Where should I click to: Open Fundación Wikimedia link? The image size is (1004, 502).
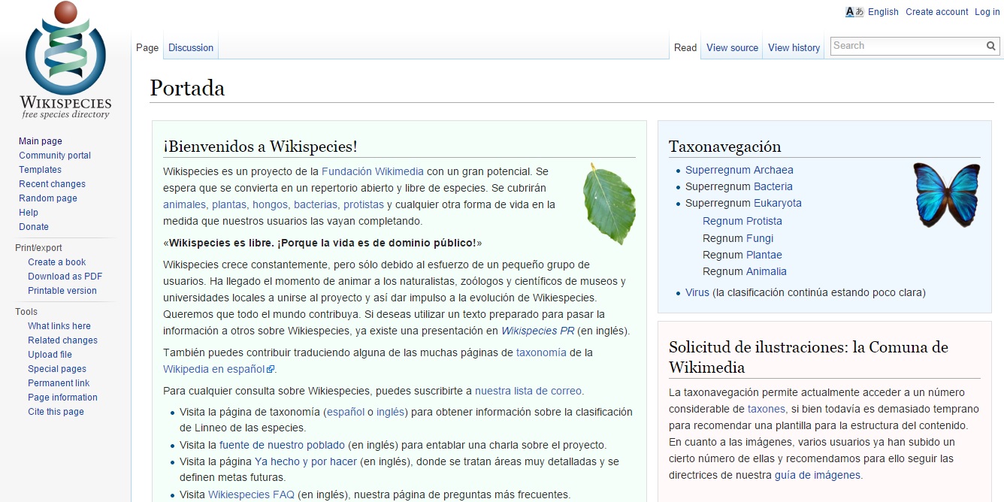pos(373,171)
